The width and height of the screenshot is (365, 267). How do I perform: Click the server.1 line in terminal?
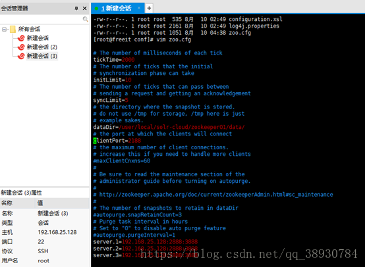coord(146,241)
